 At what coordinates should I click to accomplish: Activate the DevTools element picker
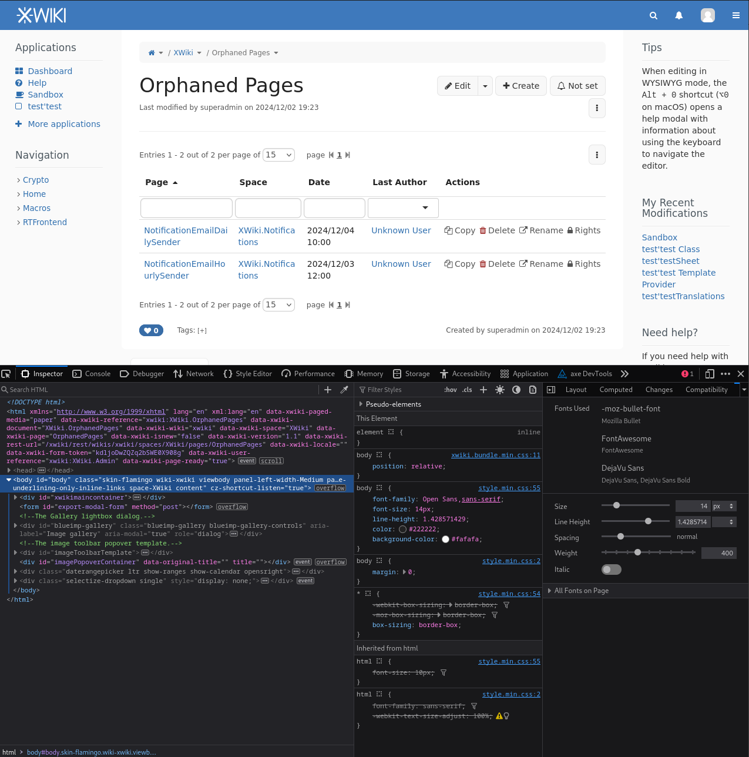point(6,374)
